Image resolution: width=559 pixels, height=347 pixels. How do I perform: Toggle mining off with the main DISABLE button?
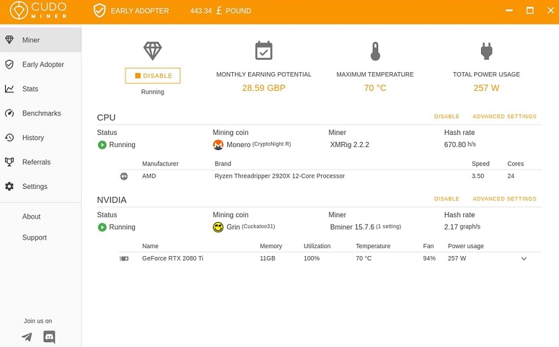[x=153, y=76]
